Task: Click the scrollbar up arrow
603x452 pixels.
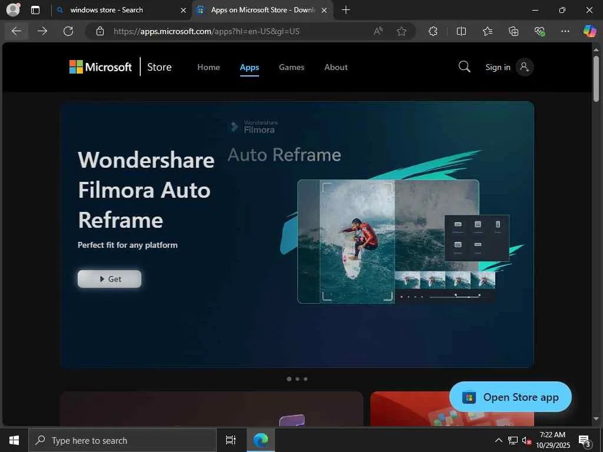Action: (x=596, y=50)
